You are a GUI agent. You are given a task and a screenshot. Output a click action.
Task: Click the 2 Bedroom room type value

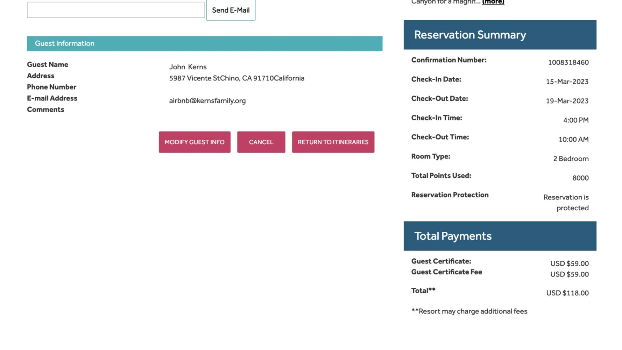click(x=571, y=159)
